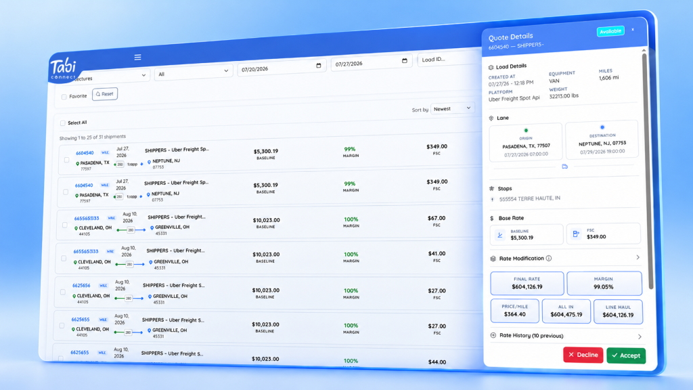Click the Tabi Connect logo
Image resolution: width=693 pixels, height=390 pixels.
tap(64, 70)
